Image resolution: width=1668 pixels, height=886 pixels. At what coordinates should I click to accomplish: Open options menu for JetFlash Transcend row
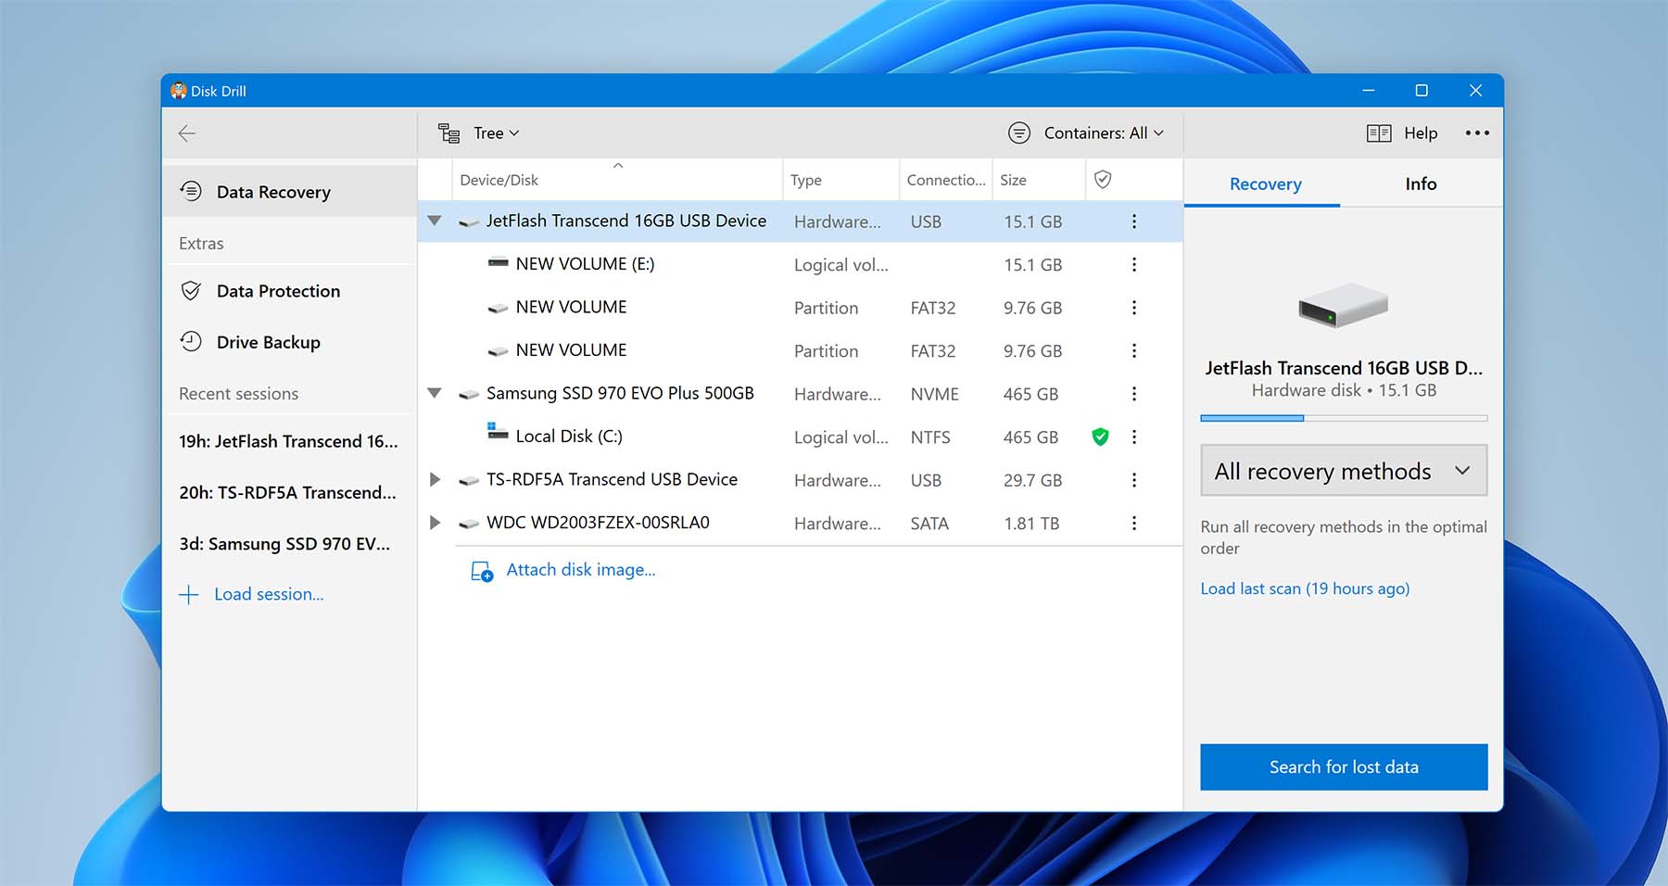(1133, 221)
